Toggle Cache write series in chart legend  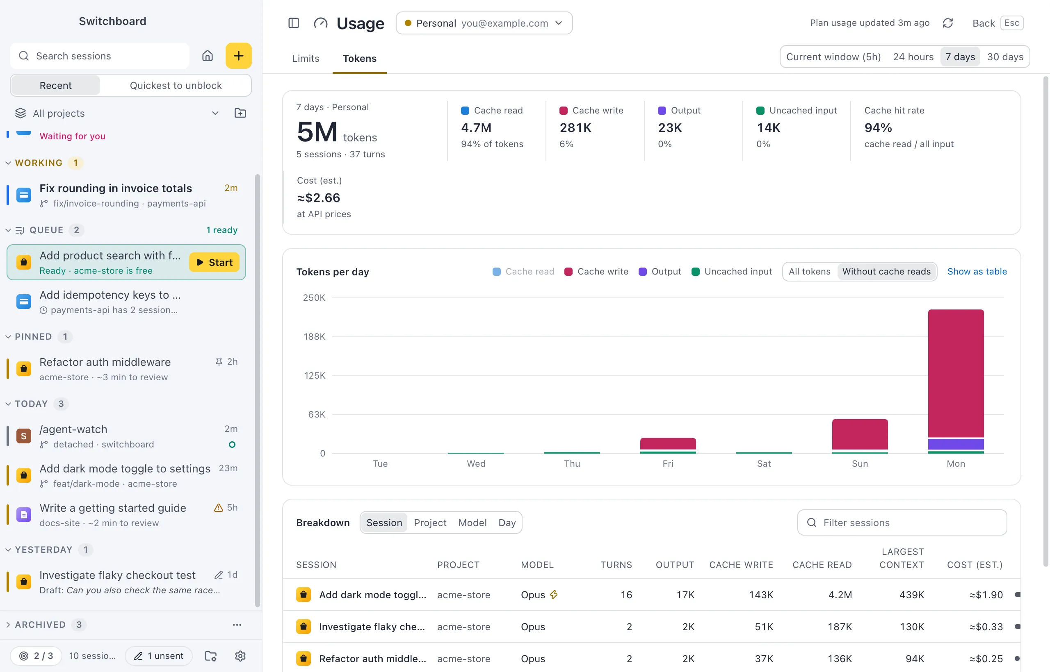[596, 271]
